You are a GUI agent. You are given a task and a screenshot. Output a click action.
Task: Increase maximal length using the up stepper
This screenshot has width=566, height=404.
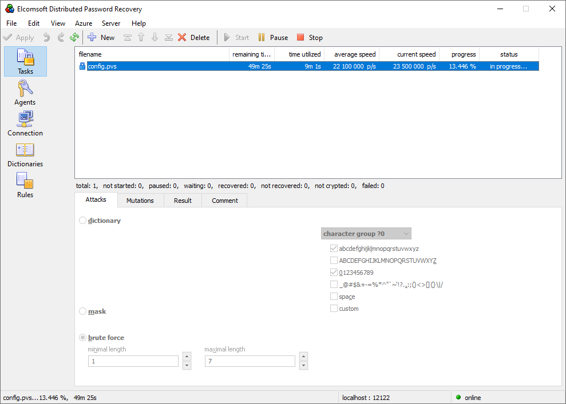pos(303,357)
